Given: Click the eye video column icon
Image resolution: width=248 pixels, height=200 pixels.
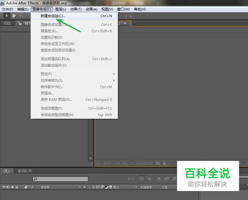Looking at the screenshot, I should pos(4,187).
